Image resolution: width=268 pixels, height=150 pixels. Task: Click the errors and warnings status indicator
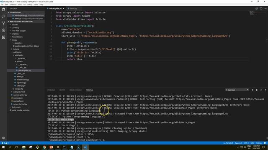(5, 143)
